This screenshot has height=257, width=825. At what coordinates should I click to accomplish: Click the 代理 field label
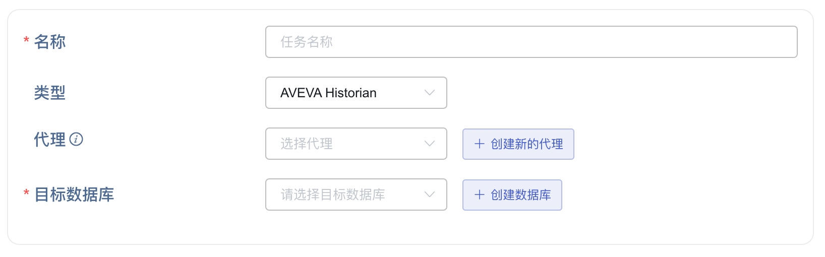point(50,140)
